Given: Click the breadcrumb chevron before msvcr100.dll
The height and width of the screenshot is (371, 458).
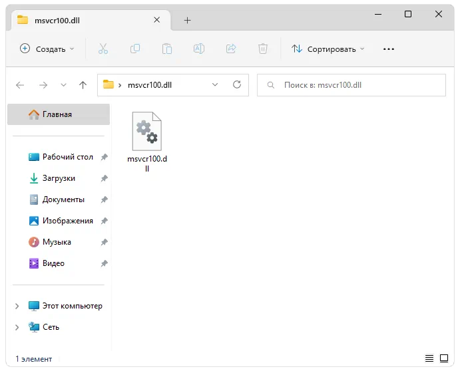Looking at the screenshot, I should pos(120,86).
